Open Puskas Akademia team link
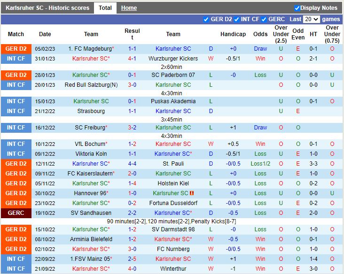344x274 pixels. click(173, 101)
